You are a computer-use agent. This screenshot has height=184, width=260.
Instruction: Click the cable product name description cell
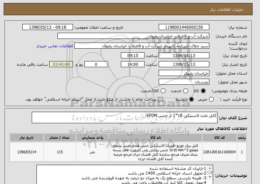(156, 152)
